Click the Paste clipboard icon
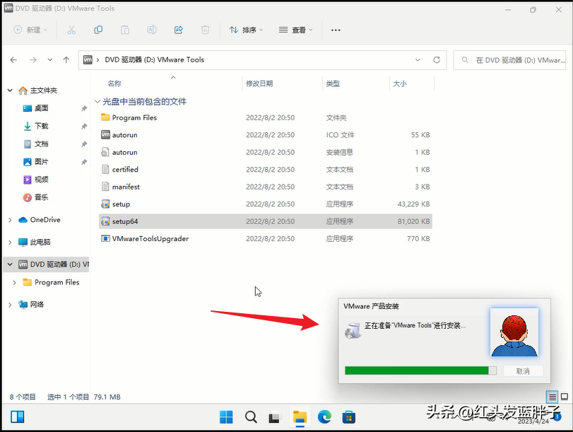The width and height of the screenshot is (573, 432). (125, 30)
